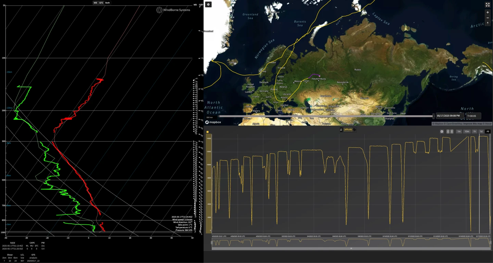The width and height of the screenshot is (493, 263).
Task: Open the altitude chart settings gear
Action: click(x=442, y=131)
